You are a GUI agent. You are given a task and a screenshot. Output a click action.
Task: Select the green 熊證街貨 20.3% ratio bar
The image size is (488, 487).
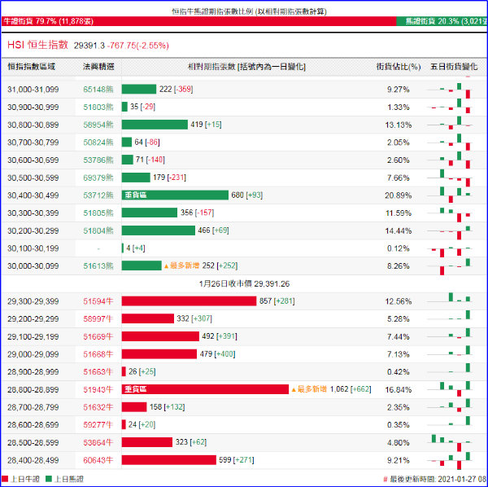(x=442, y=21)
